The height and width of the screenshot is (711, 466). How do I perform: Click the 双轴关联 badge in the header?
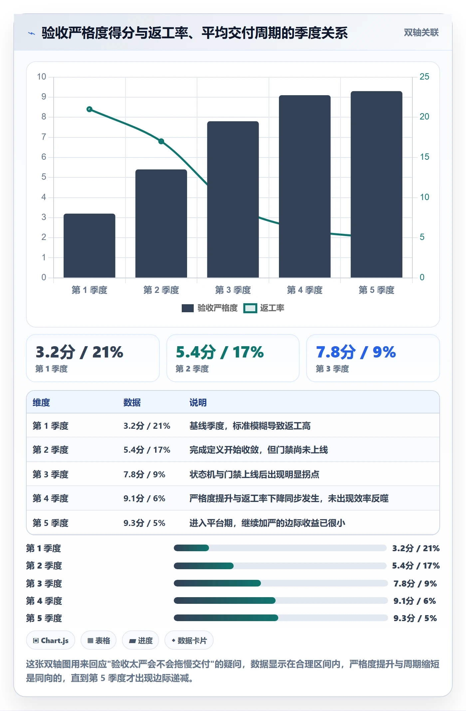pos(421,32)
